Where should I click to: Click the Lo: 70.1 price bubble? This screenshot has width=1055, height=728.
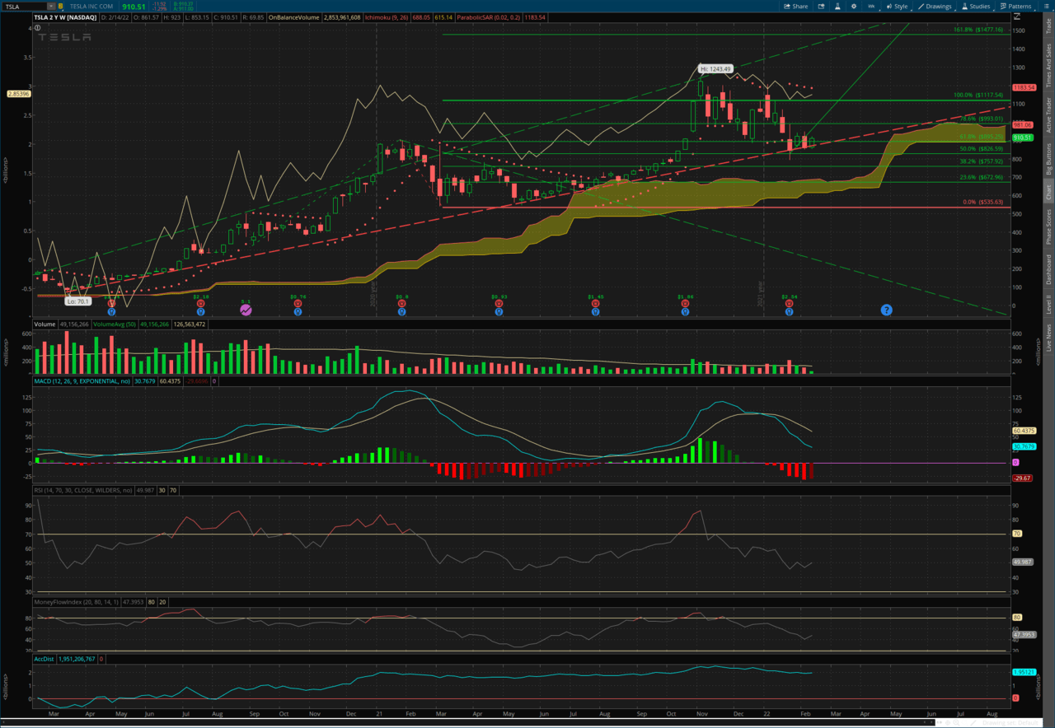click(78, 301)
